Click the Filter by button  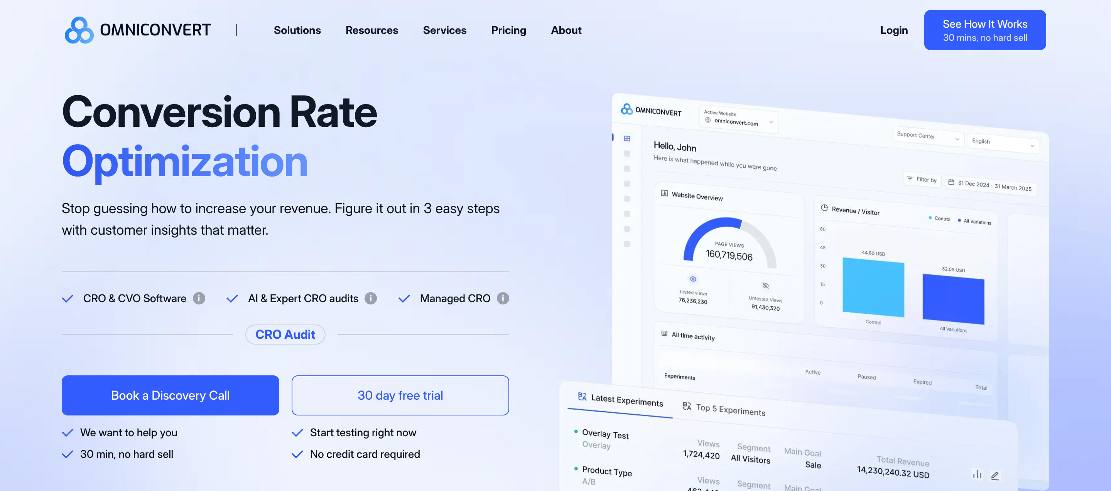coord(922,179)
